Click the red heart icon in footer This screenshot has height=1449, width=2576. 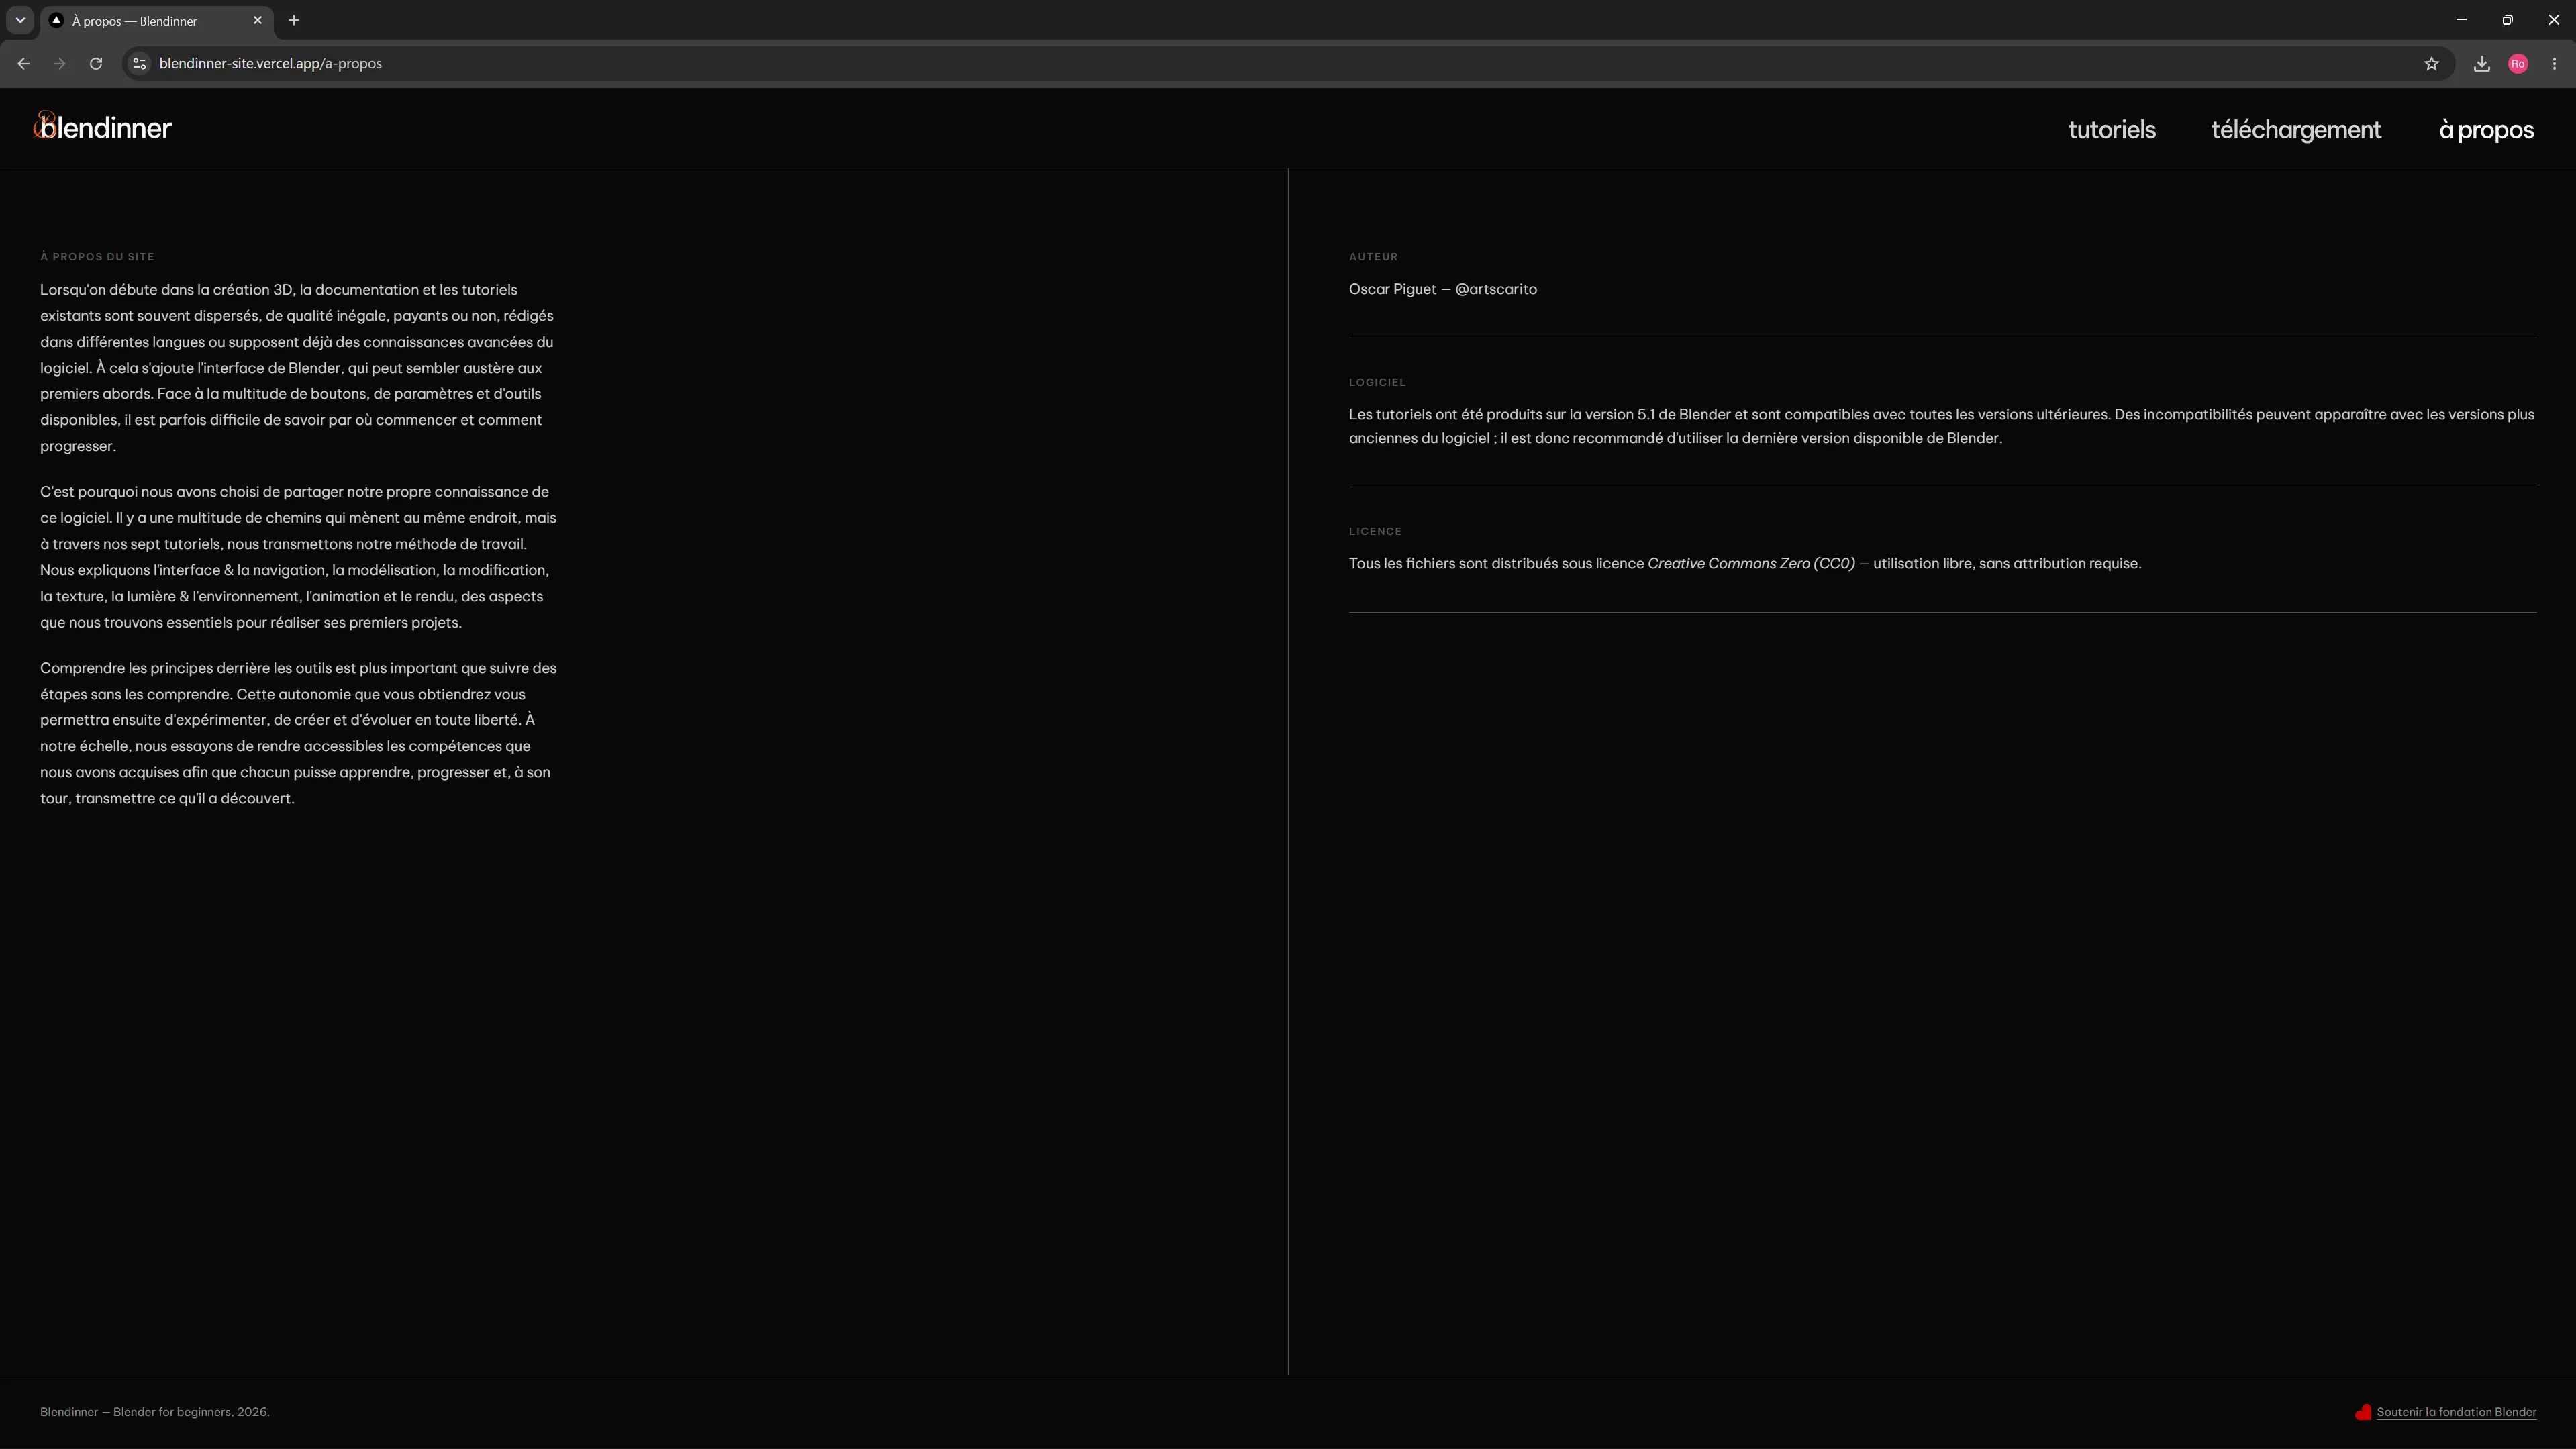[x=2363, y=1412]
